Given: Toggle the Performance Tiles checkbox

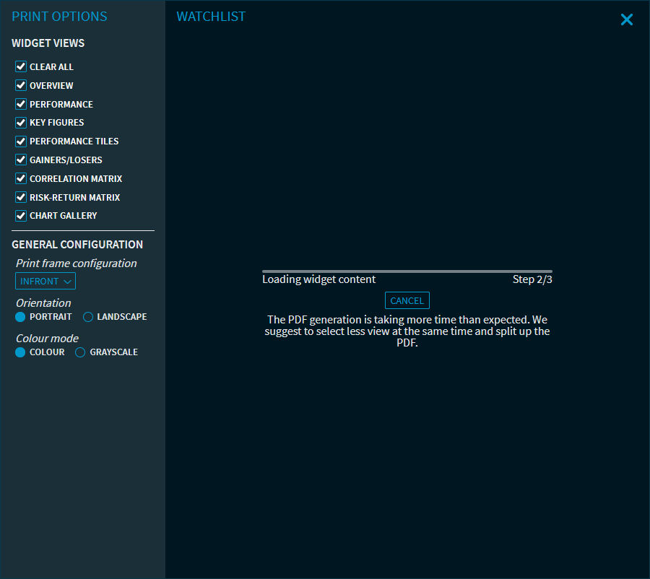Looking at the screenshot, I should pyautogui.click(x=21, y=142).
